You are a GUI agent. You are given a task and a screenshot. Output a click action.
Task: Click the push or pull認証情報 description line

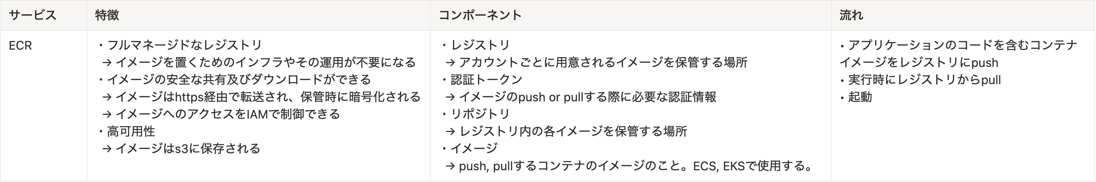(581, 97)
